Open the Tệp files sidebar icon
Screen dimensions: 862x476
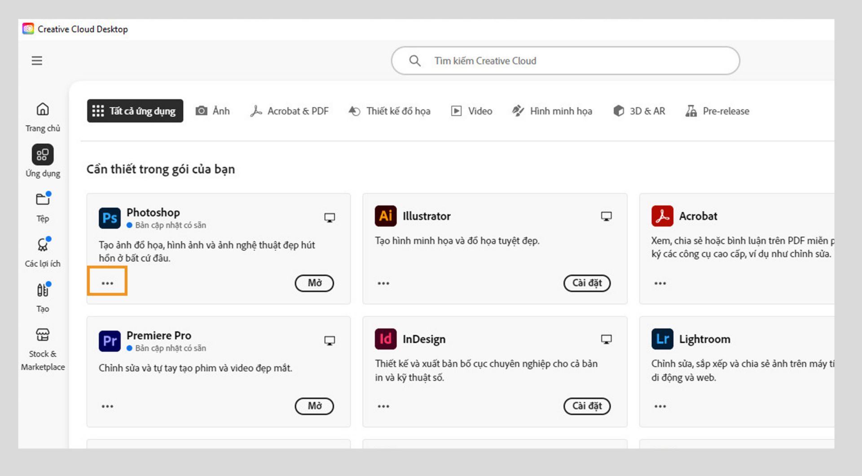[x=43, y=199]
